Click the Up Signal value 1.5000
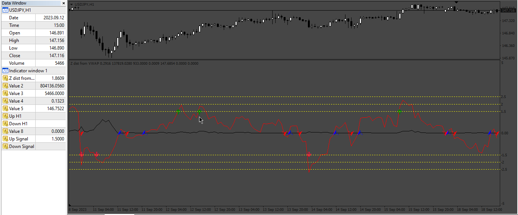518x215 pixels. [x=58, y=139]
